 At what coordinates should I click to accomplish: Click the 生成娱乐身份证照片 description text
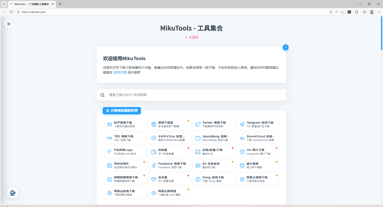tap(126, 167)
